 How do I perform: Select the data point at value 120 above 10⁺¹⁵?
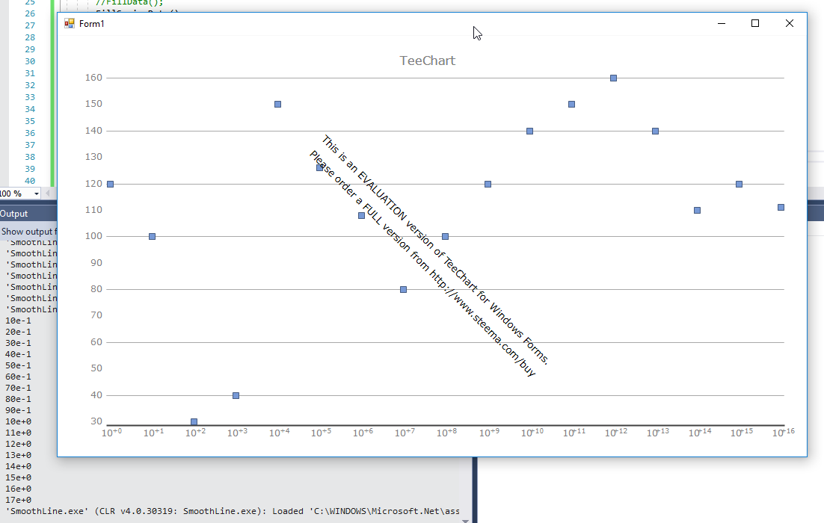(x=740, y=185)
